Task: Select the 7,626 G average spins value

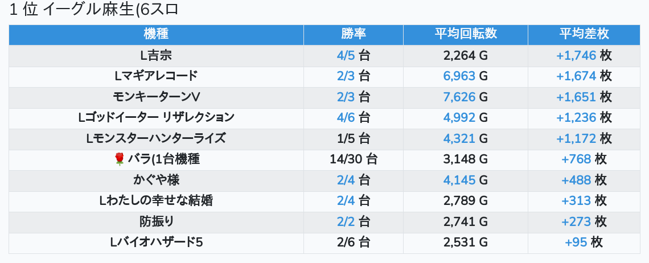Action: (x=459, y=97)
